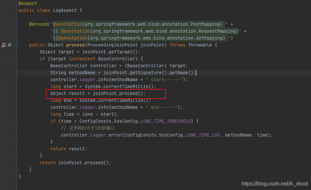Click the Throwable exception type
This screenshot has width=311, height=190.
pyautogui.click(x=200, y=45)
